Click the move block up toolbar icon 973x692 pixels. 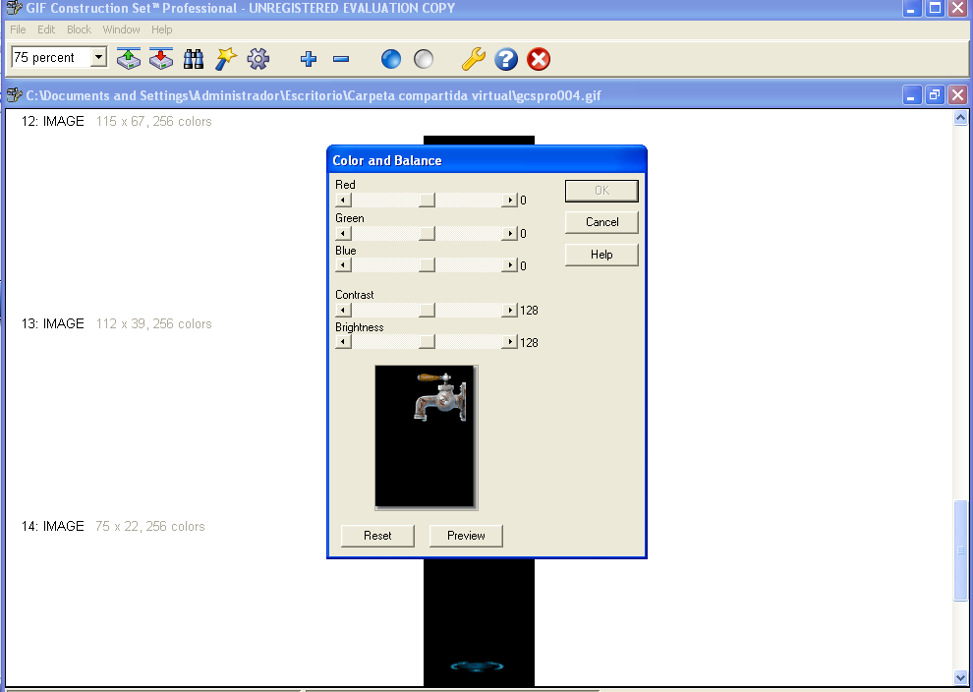pyautogui.click(x=129, y=59)
